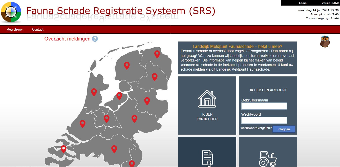340x167 pixels.
Task: Click the map pin on Flevoland province
Action: pos(119,96)
